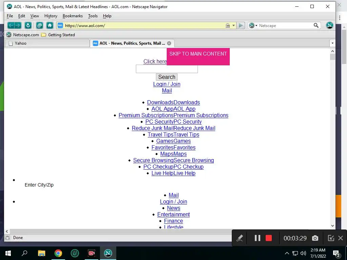Open the Entertainment link
The image size is (347, 260).
[173, 214]
